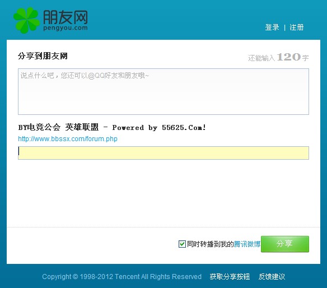Open the bbssx.com forum.php URL link

click(x=68, y=139)
